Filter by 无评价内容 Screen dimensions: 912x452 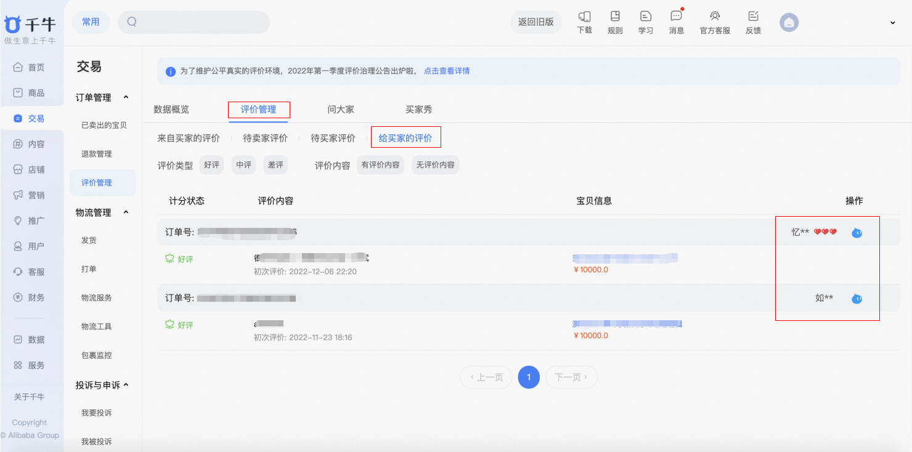(435, 165)
